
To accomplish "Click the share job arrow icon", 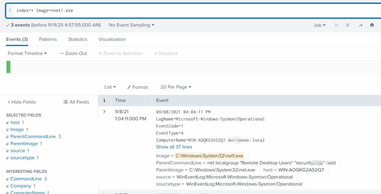I will coord(361,25).
